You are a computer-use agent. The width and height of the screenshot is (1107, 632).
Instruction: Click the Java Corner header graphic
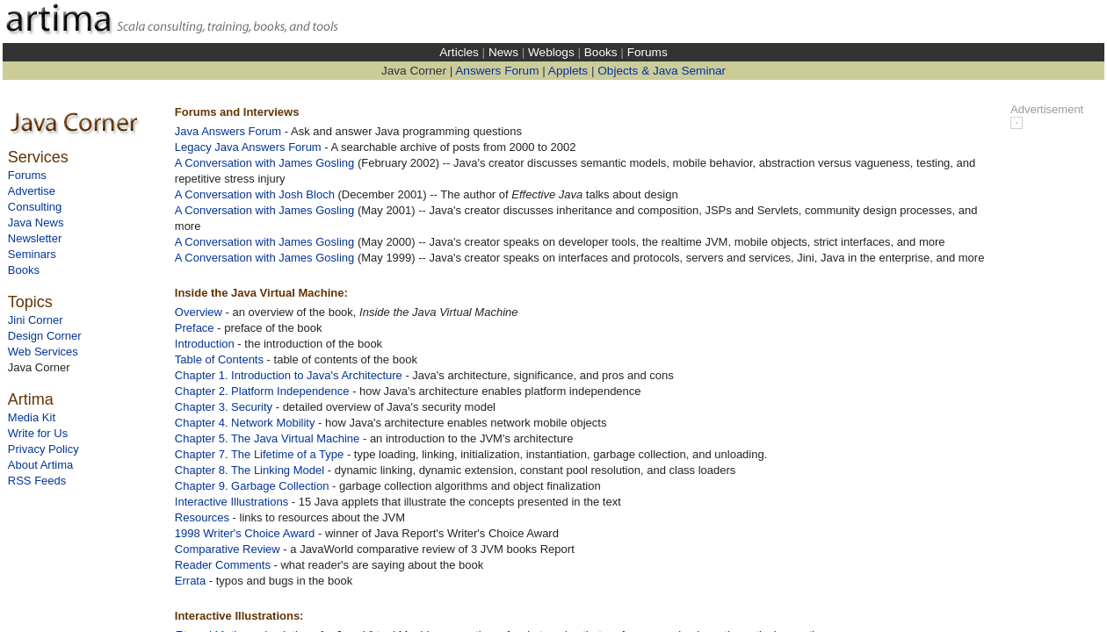[74, 122]
